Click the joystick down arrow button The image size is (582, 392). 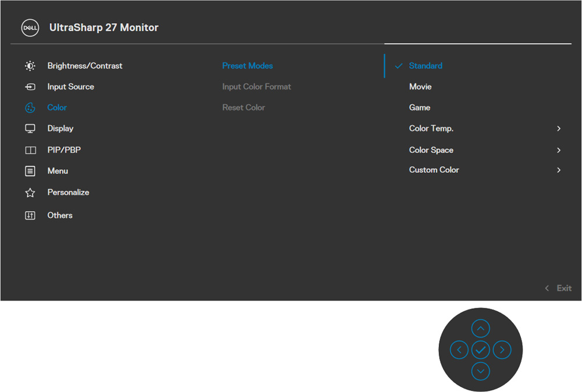(x=480, y=371)
